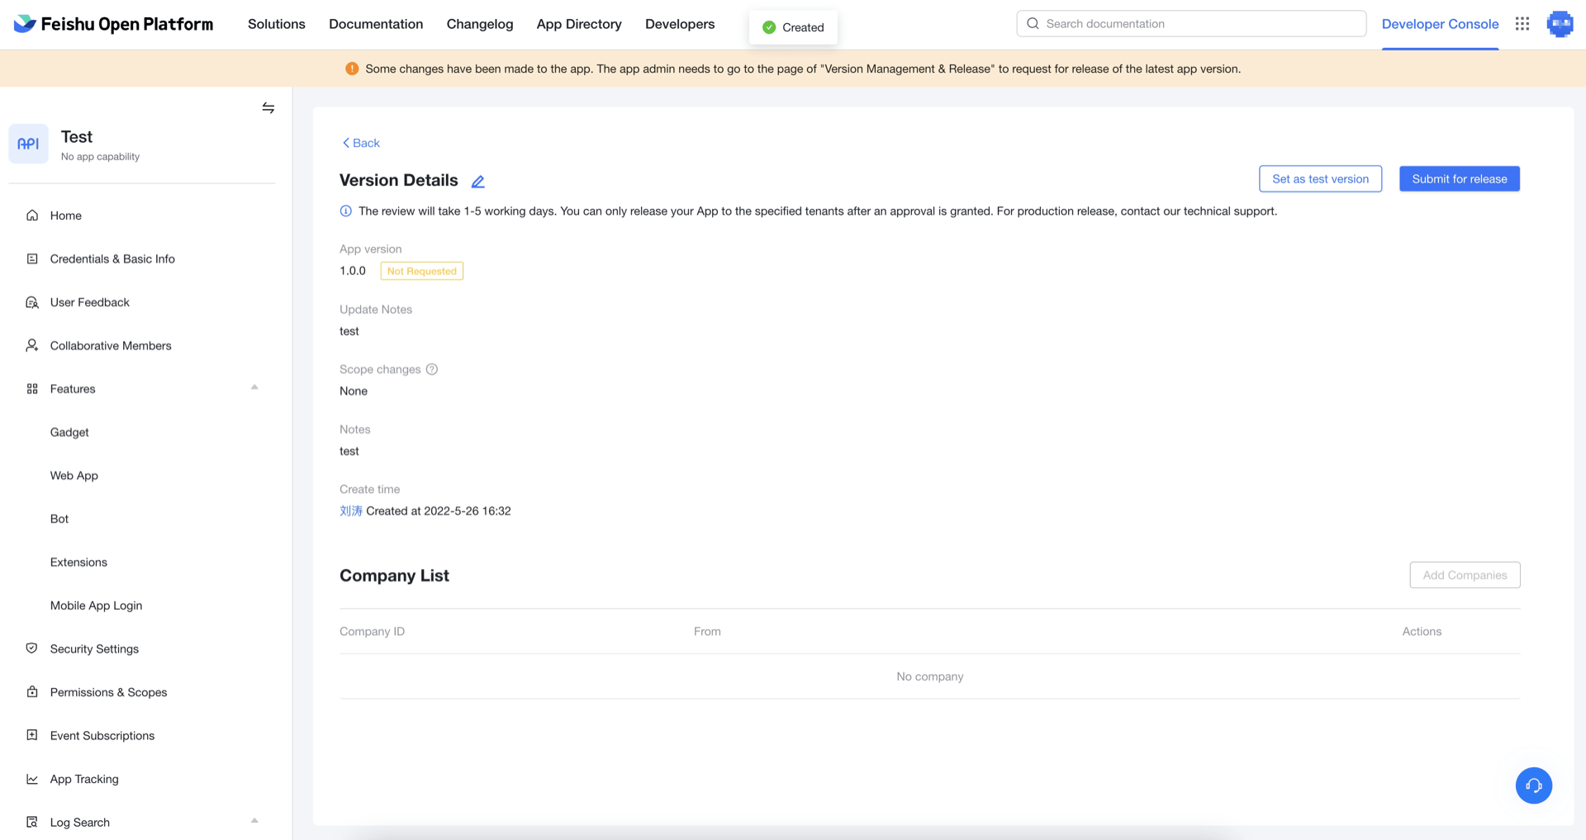Open the apps grid icon in the header
Screen dimensions: 1586x840
(x=1522, y=24)
